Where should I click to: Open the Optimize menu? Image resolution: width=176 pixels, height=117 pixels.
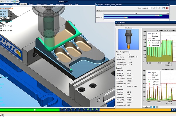click(x=23, y=4)
